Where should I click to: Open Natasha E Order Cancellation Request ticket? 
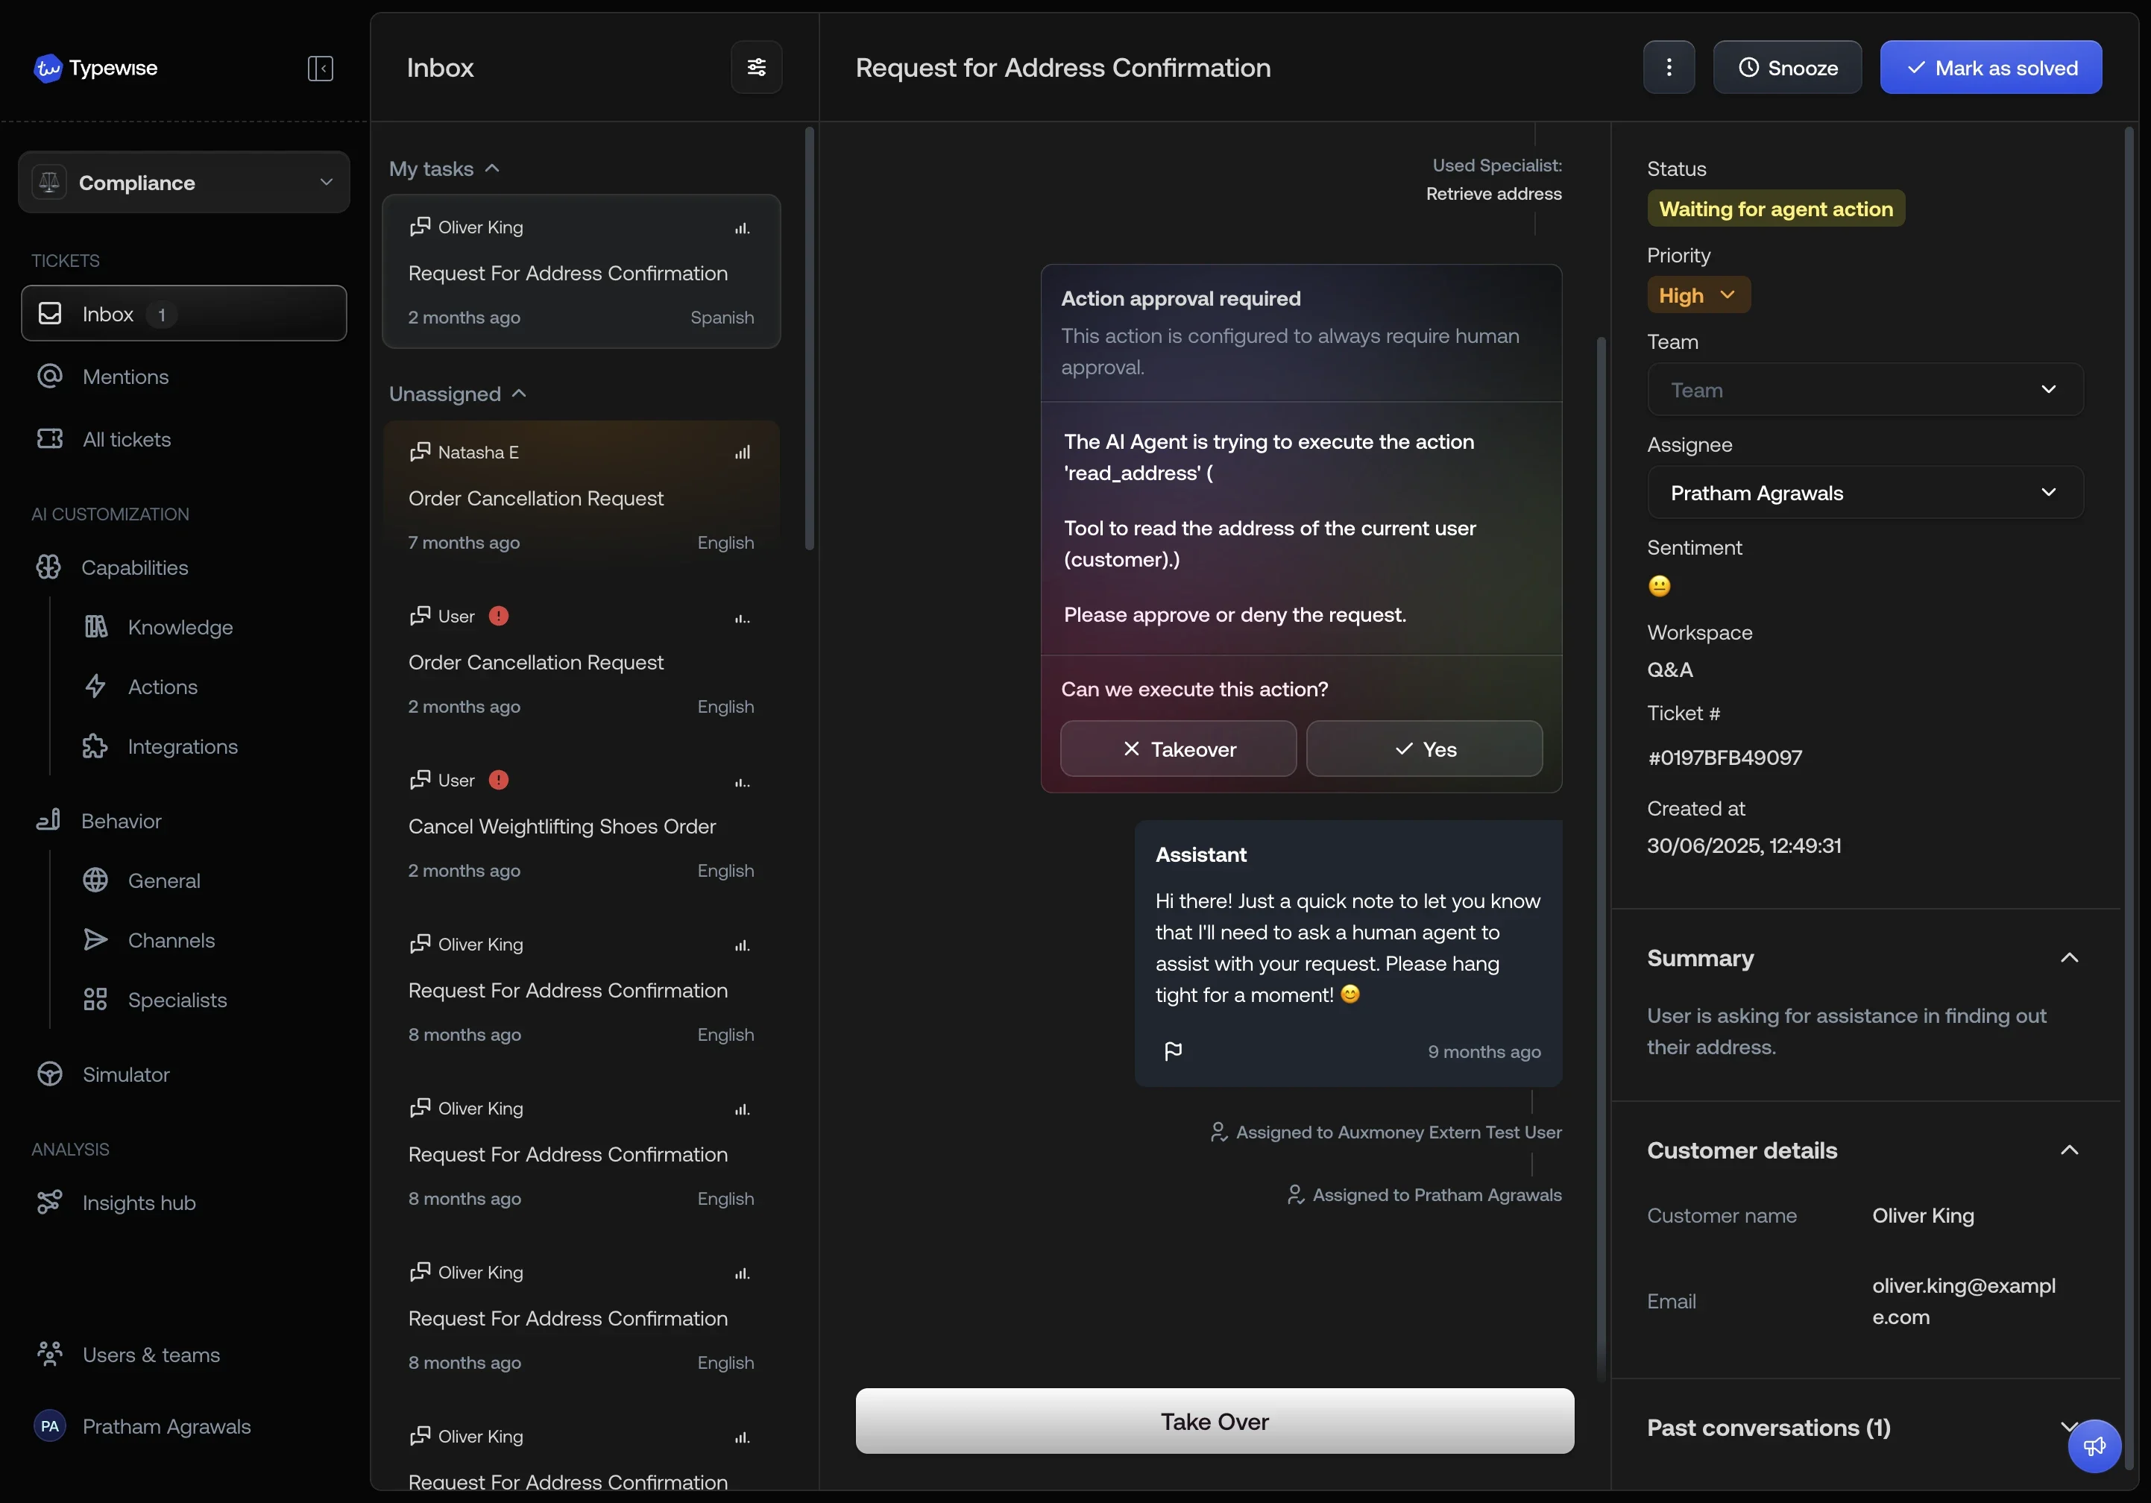581,497
